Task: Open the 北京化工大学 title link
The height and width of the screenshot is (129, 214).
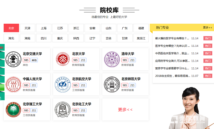Action: (82, 104)
